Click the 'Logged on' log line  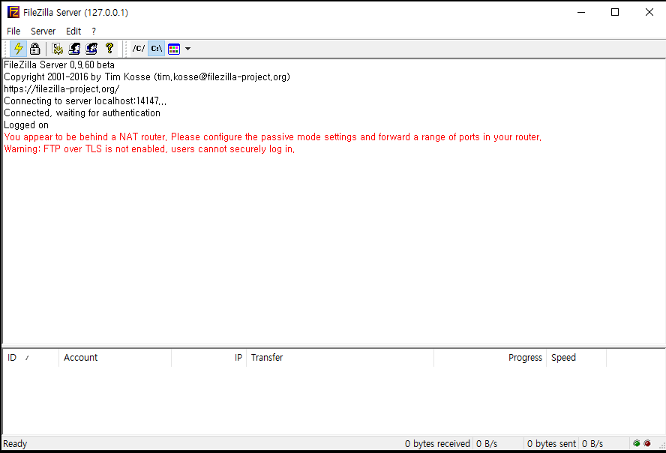[26, 124]
